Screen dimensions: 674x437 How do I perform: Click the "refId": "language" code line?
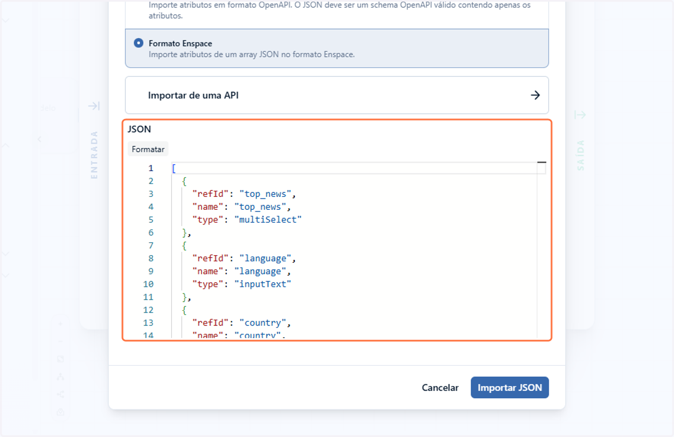coord(244,259)
